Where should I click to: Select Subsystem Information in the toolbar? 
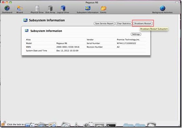(87, 10)
